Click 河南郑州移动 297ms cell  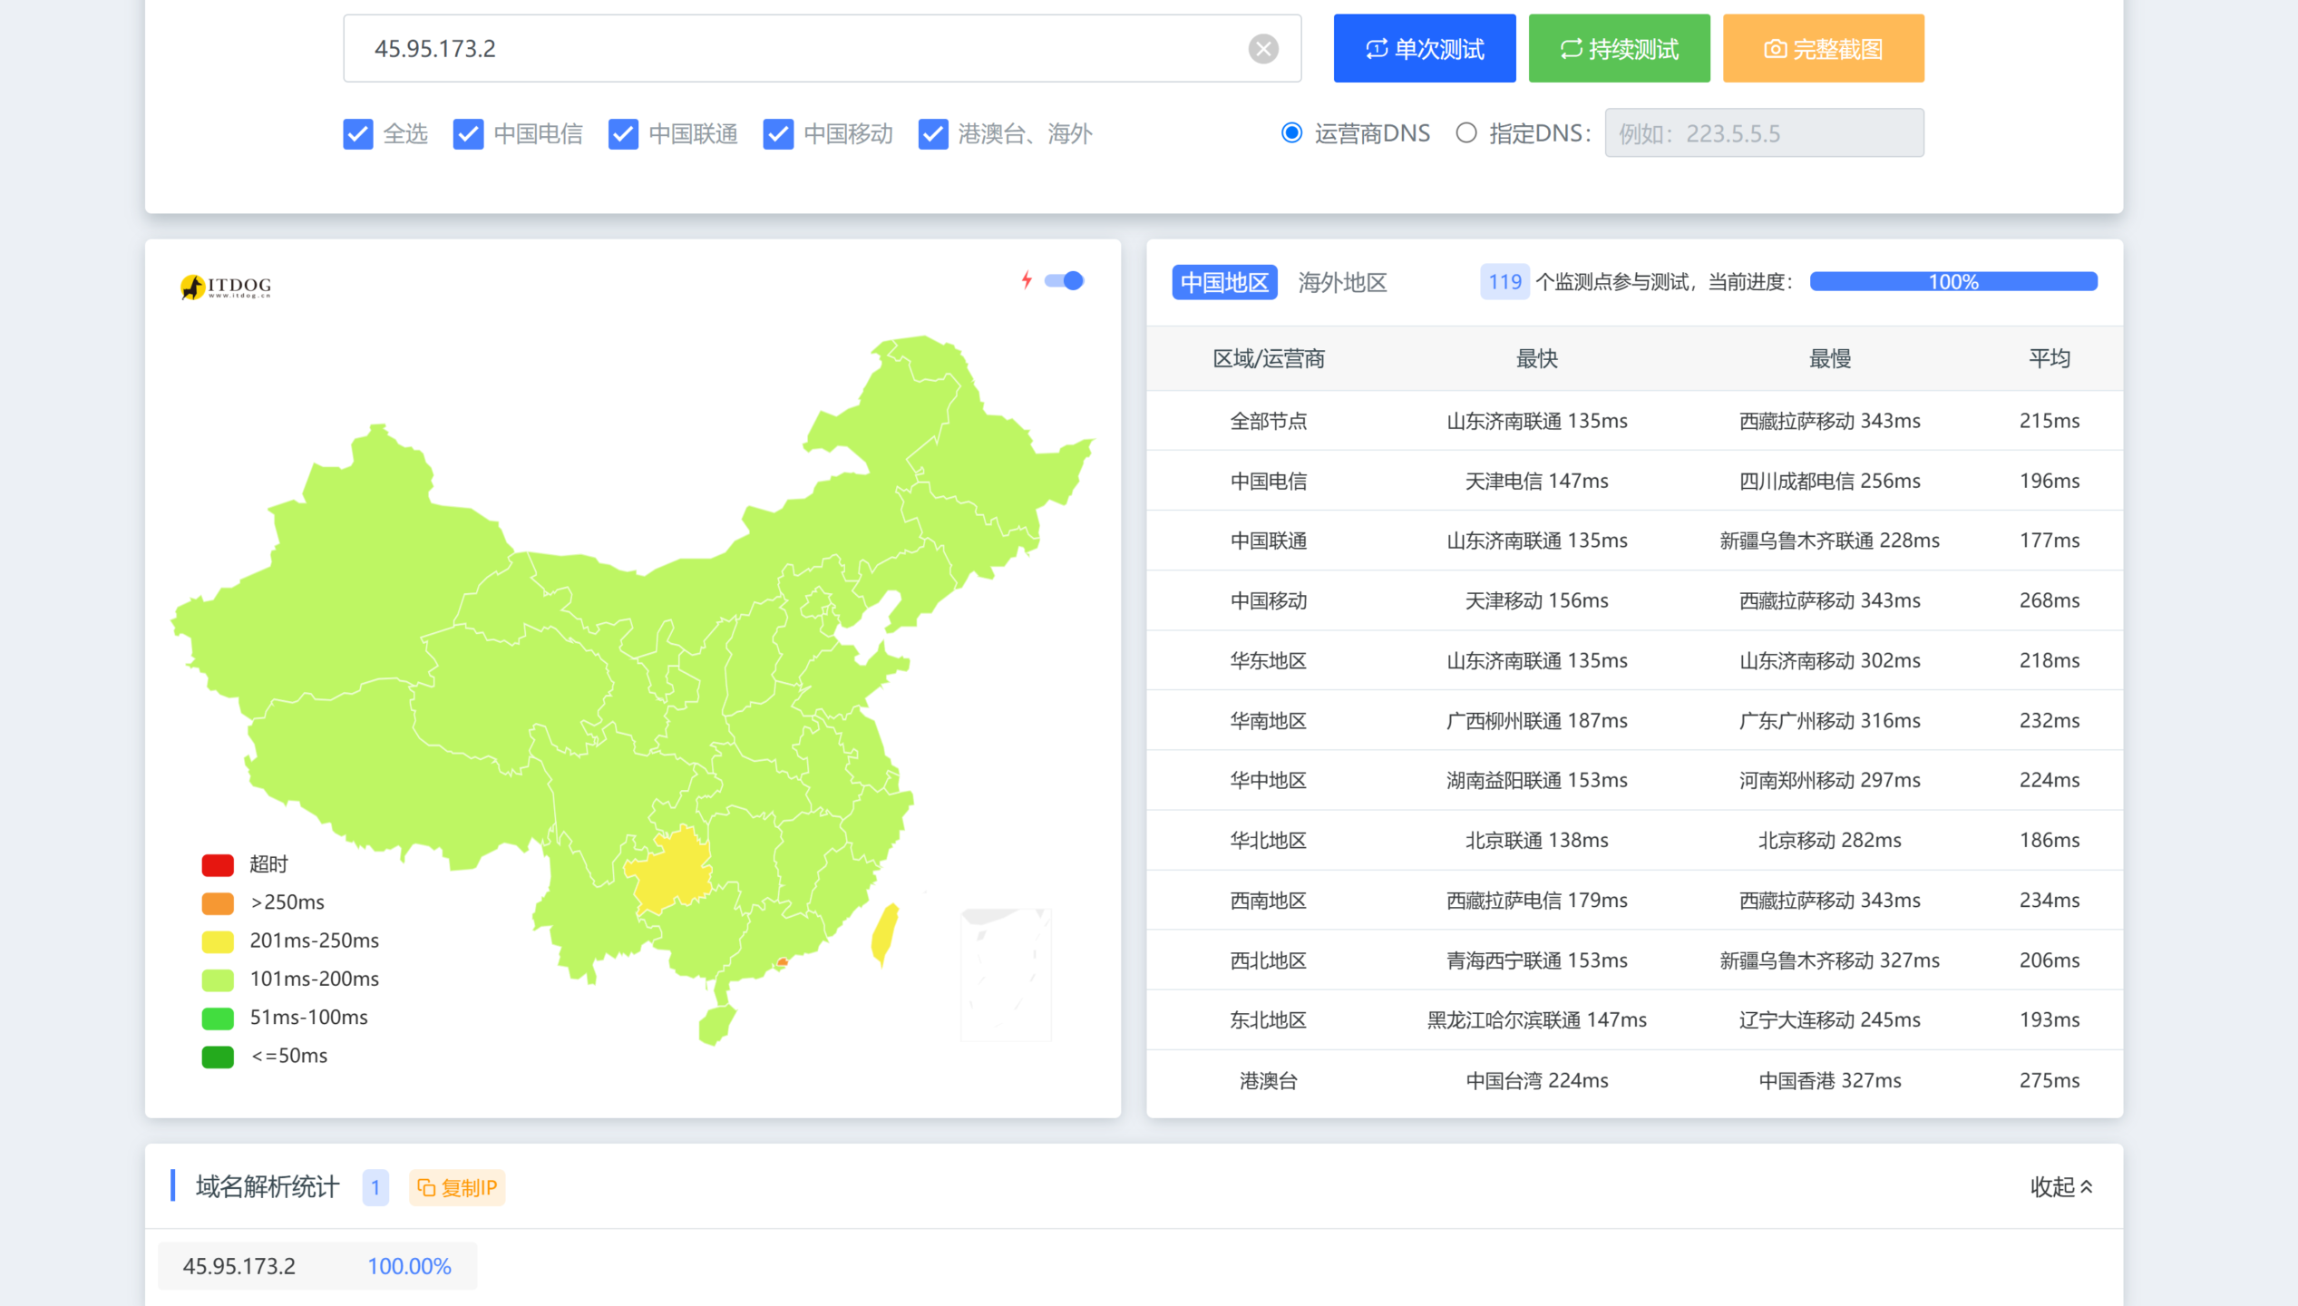pyautogui.click(x=1829, y=780)
